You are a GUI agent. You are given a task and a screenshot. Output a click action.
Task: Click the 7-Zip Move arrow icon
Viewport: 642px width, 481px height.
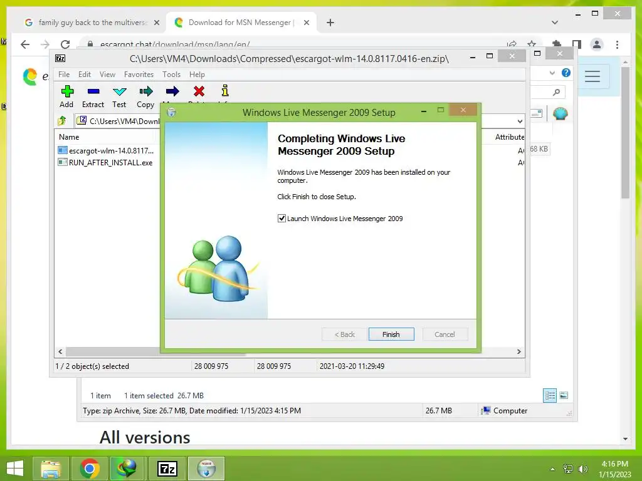pyautogui.click(x=172, y=91)
